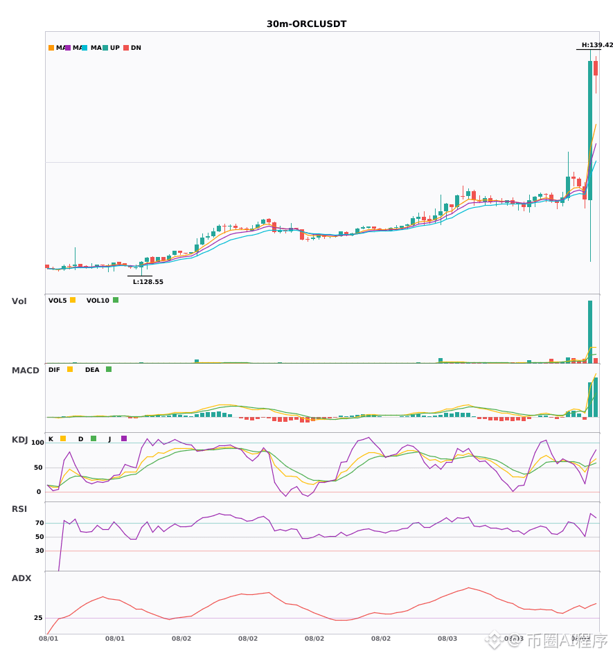This screenshot has height=658, width=613.
Task: Click the RSI axis value 70
Action: pyautogui.click(x=39, y=523)
